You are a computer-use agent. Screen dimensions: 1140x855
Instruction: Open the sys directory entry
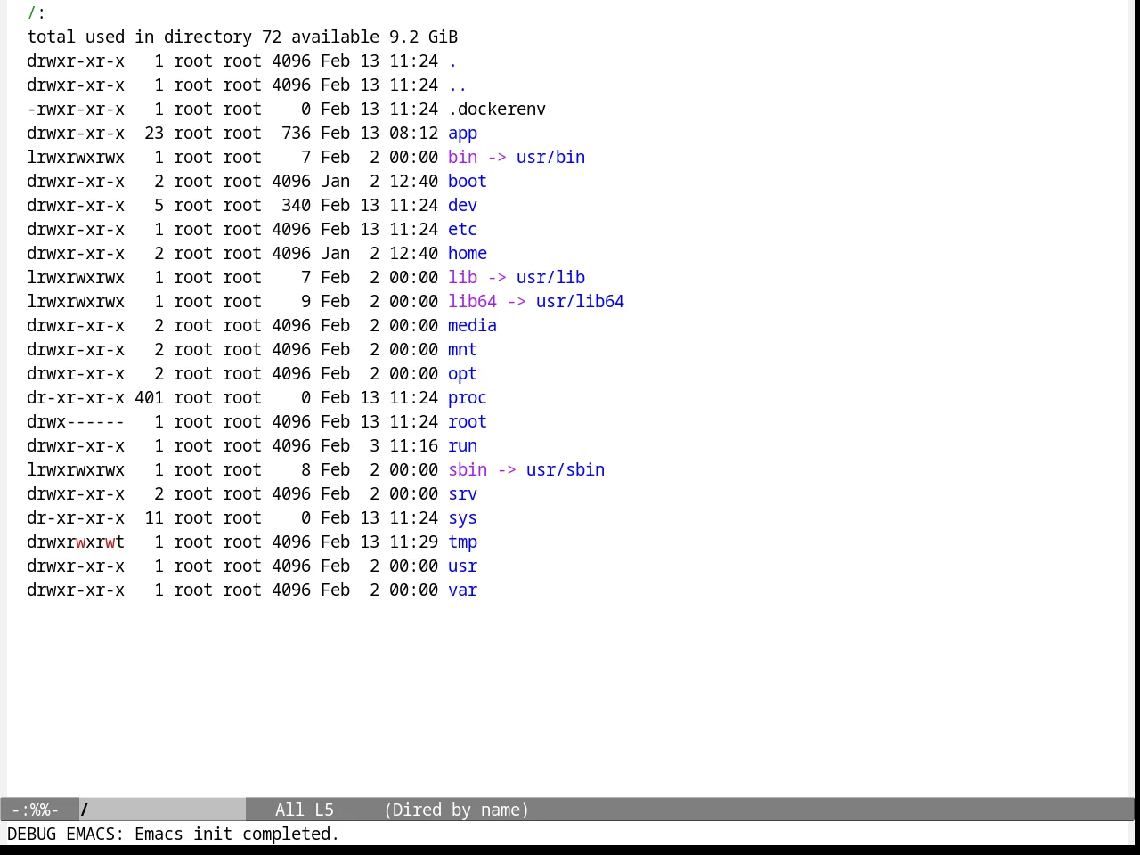click(x=462, y=517)
